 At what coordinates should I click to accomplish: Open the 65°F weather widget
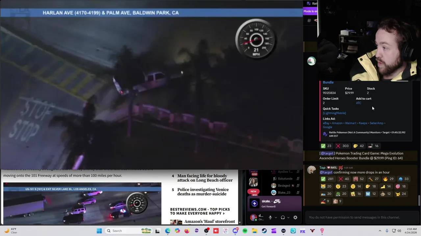click(11, 231)
